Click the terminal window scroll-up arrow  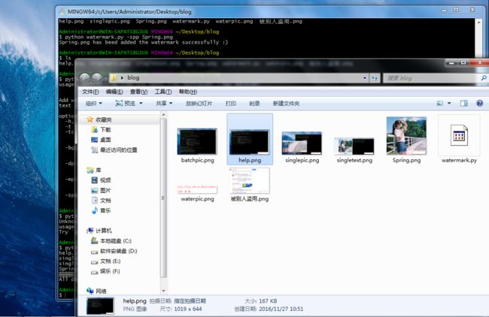pos(478,22)
